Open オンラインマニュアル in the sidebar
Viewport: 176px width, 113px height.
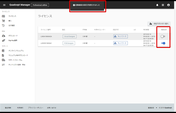pos(16,51)
